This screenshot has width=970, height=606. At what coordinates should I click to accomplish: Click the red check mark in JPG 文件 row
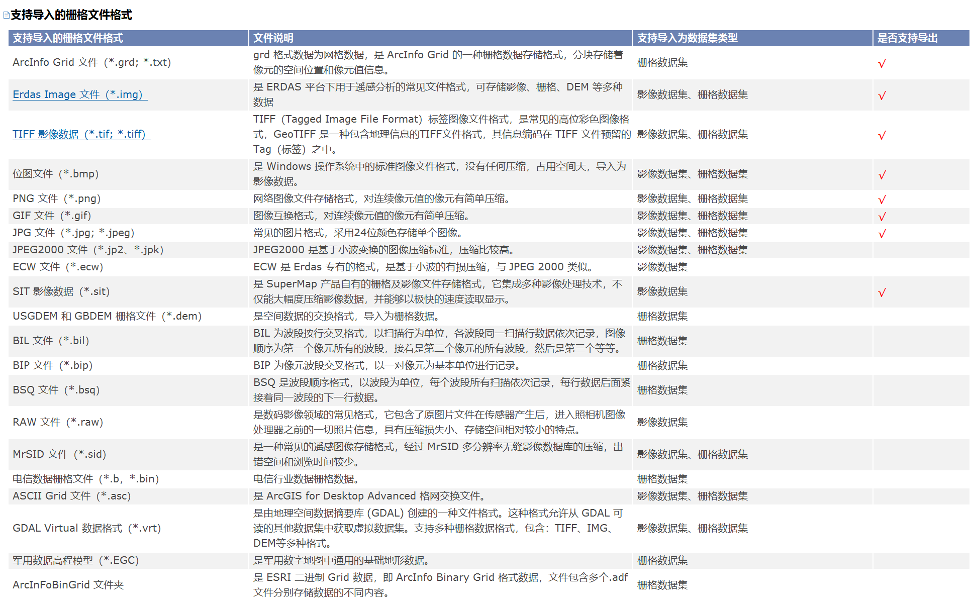click(x=882, y=234)
